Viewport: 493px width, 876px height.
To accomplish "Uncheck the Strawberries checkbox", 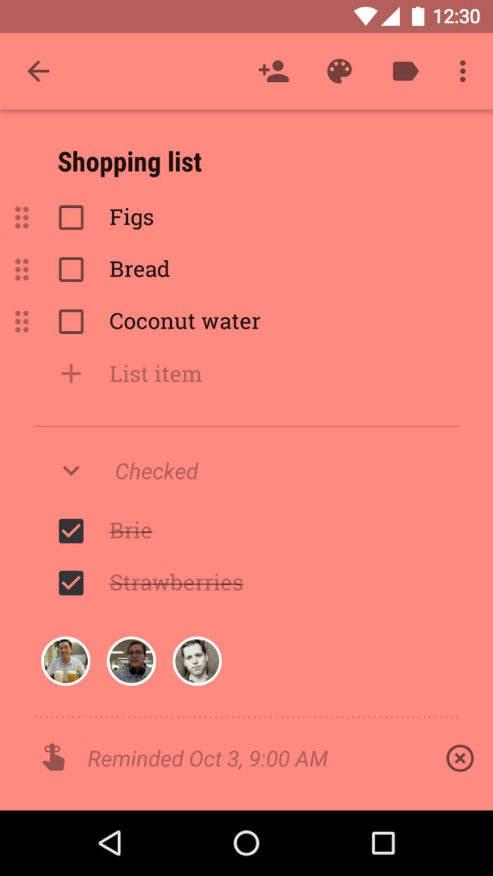I will coord(71,583).
